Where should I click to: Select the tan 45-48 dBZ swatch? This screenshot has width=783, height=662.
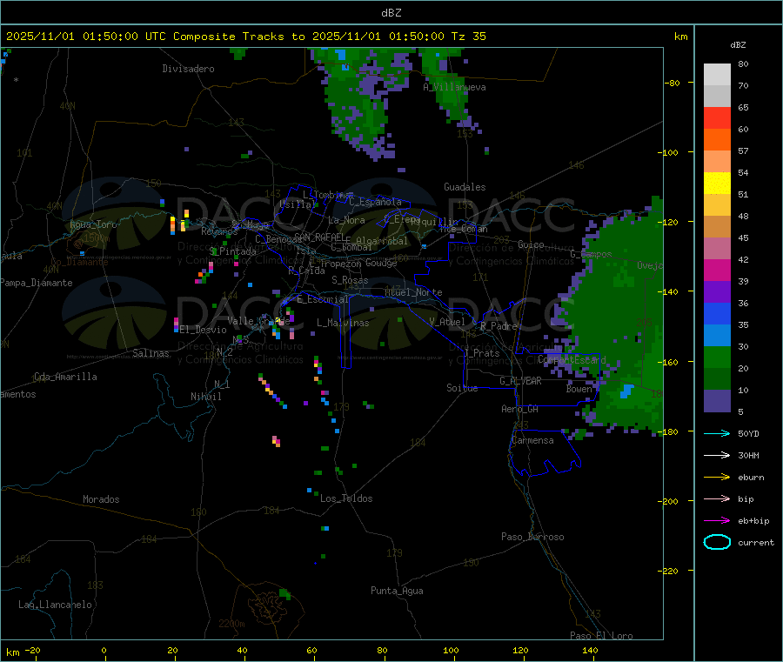[x=717, y=227]
